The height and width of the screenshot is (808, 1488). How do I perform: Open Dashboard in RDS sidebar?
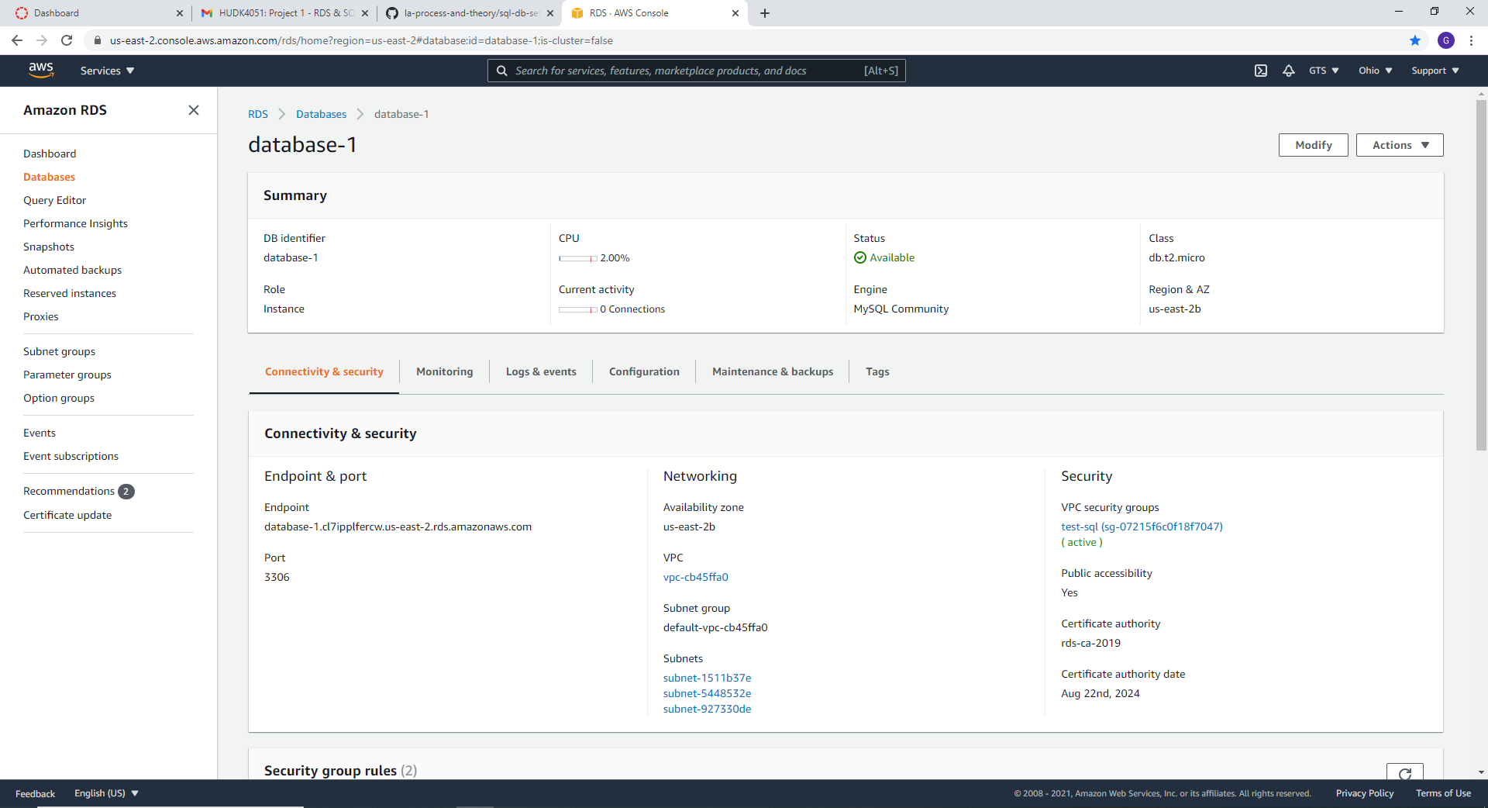[x=50, y=154]
